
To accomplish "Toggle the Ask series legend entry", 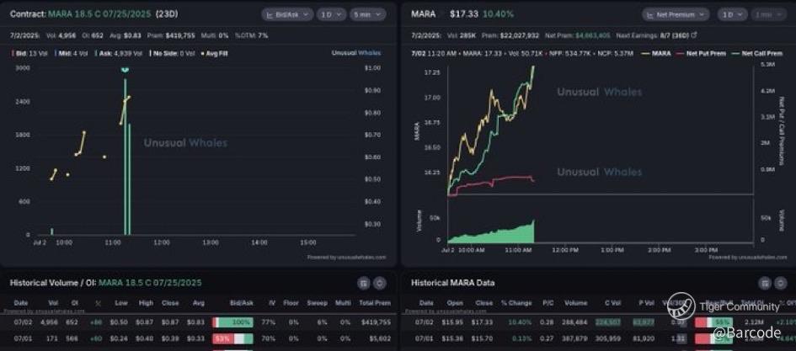I will tap(118, 53).
